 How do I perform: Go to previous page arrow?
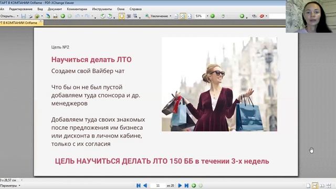[x=145, y=185]
